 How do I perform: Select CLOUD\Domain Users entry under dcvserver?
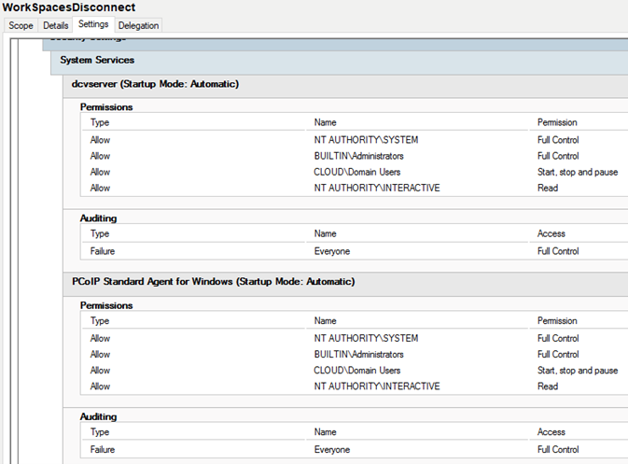coord(355,172)
